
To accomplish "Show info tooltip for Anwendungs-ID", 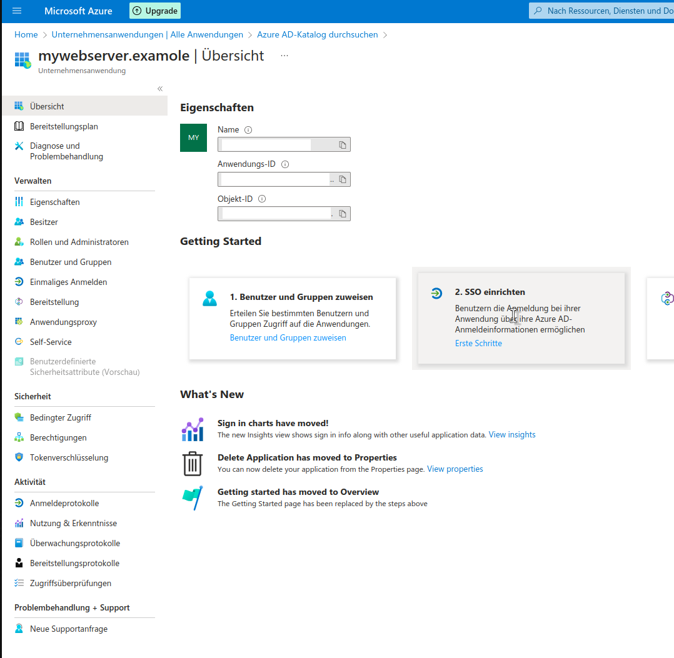I will 285,164.
